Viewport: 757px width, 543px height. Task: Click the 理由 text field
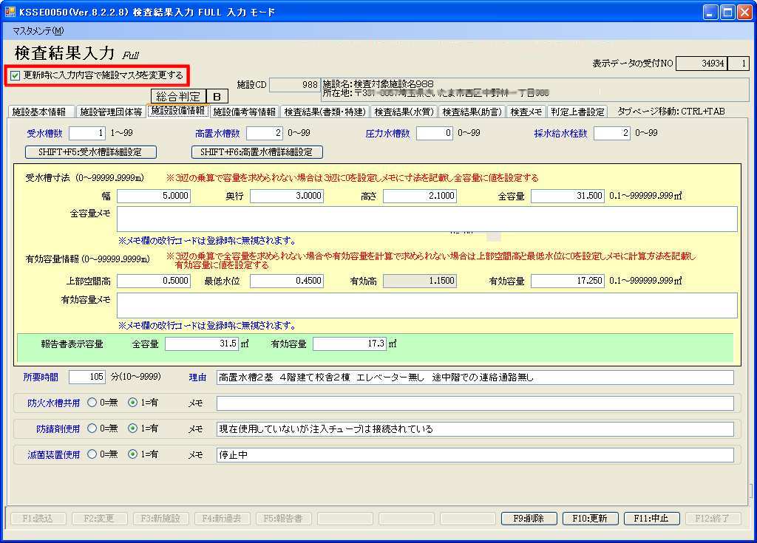tap(475, 378)
